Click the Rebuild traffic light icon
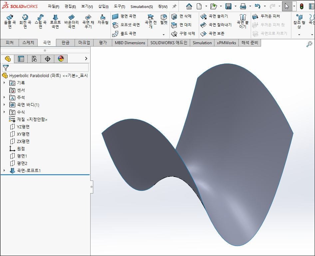Screen dimensions: 315x256 (x=302, y=6)
